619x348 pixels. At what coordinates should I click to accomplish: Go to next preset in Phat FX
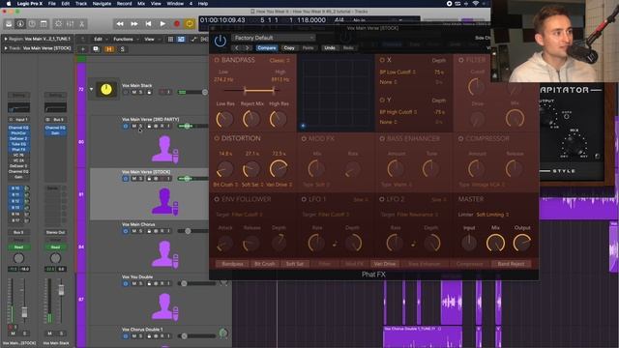pos(248,47)
